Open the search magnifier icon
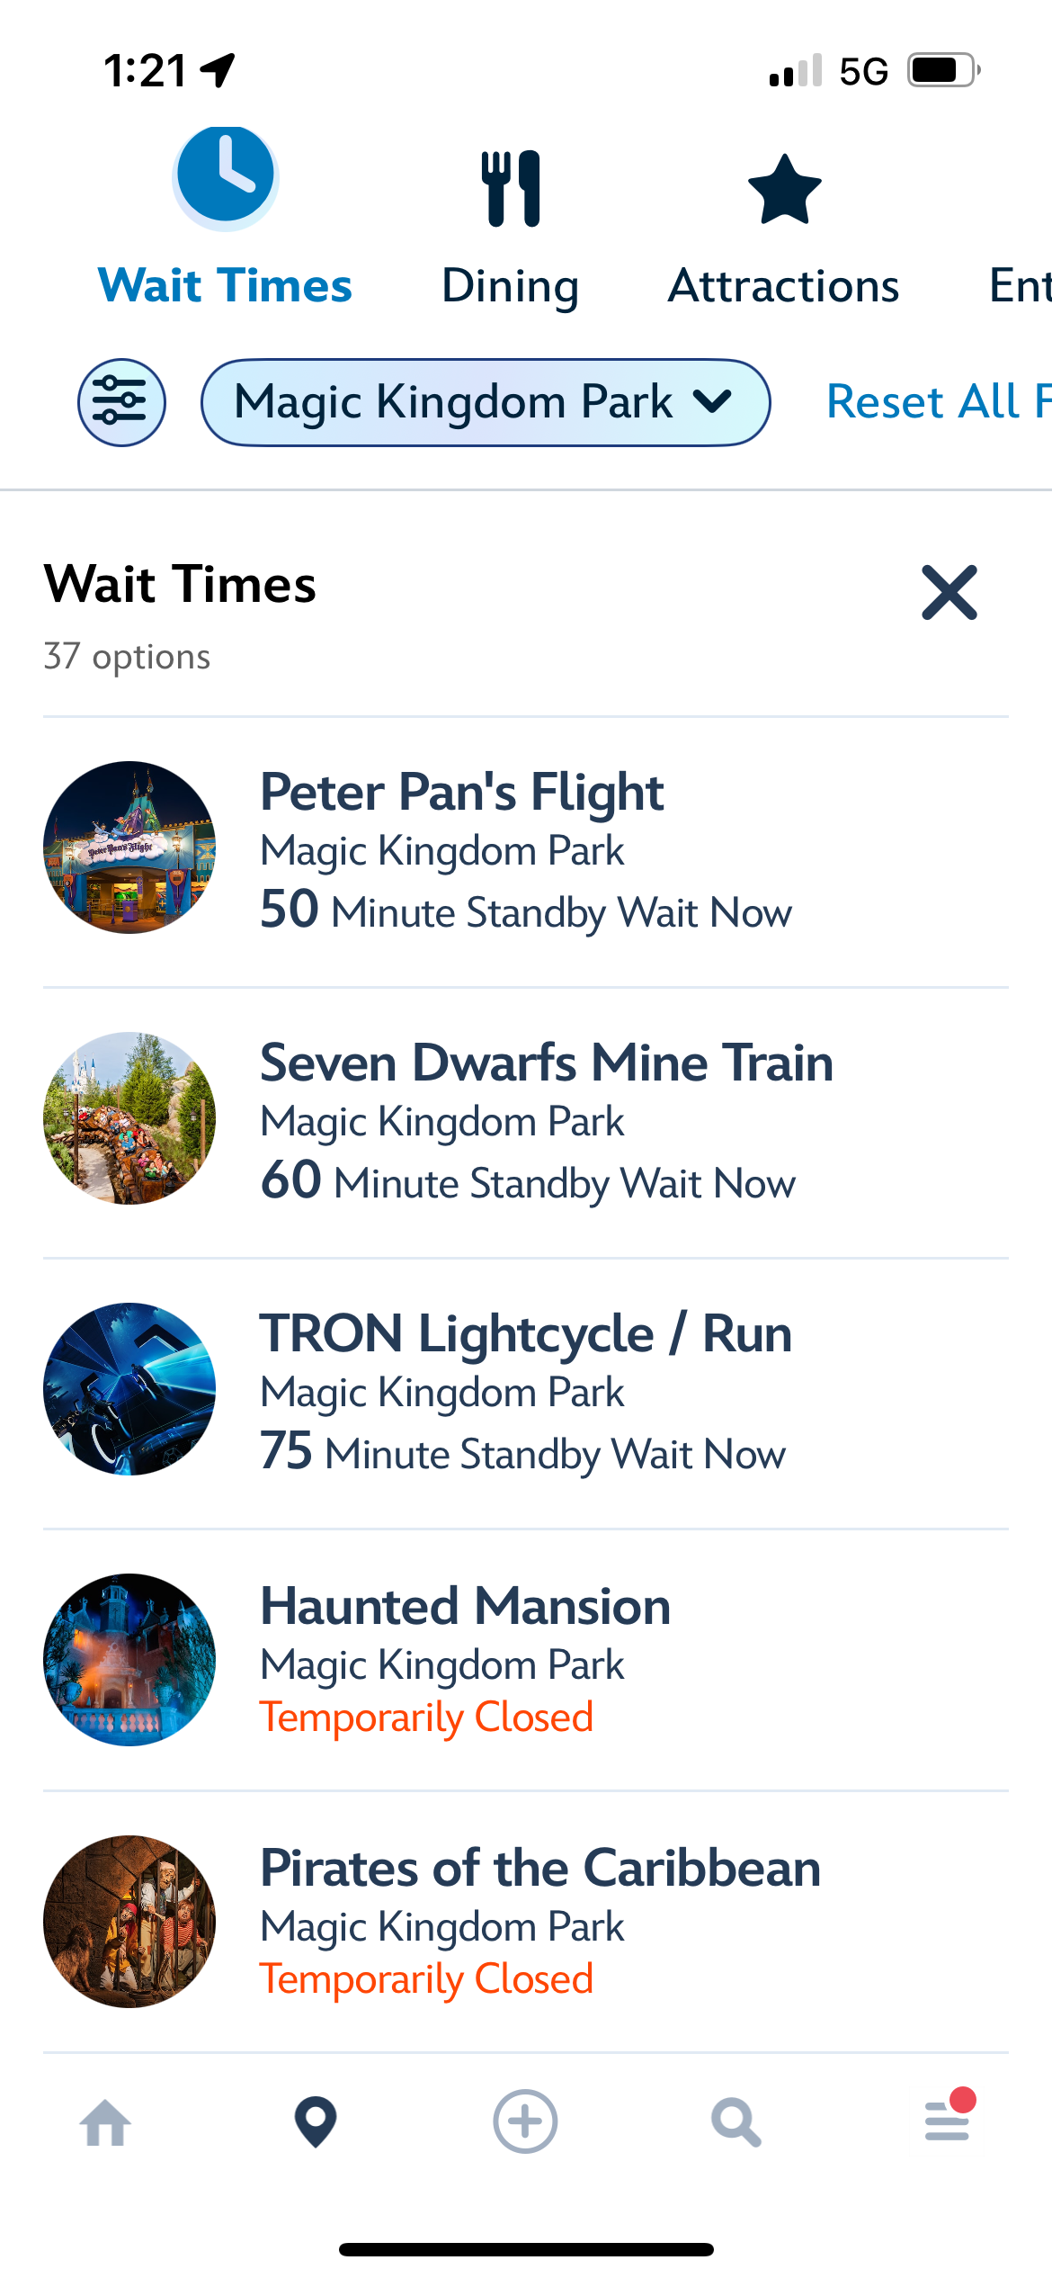 736,2122
